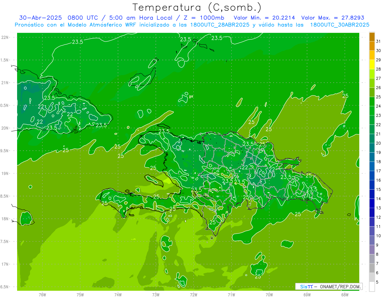The width and height of the screenshot is (387, 299).
Task: Click the "0.5N" latitude axis label
Action: coord(5,105)
